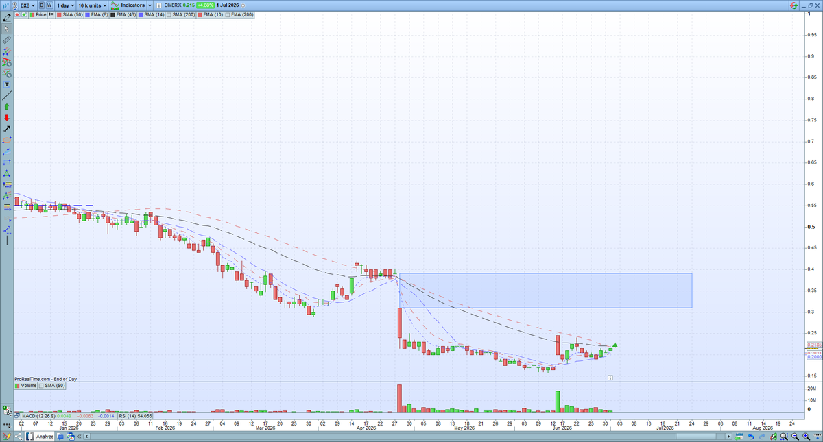
Task: Click the top-right chart settings icon
Action: 794,5
